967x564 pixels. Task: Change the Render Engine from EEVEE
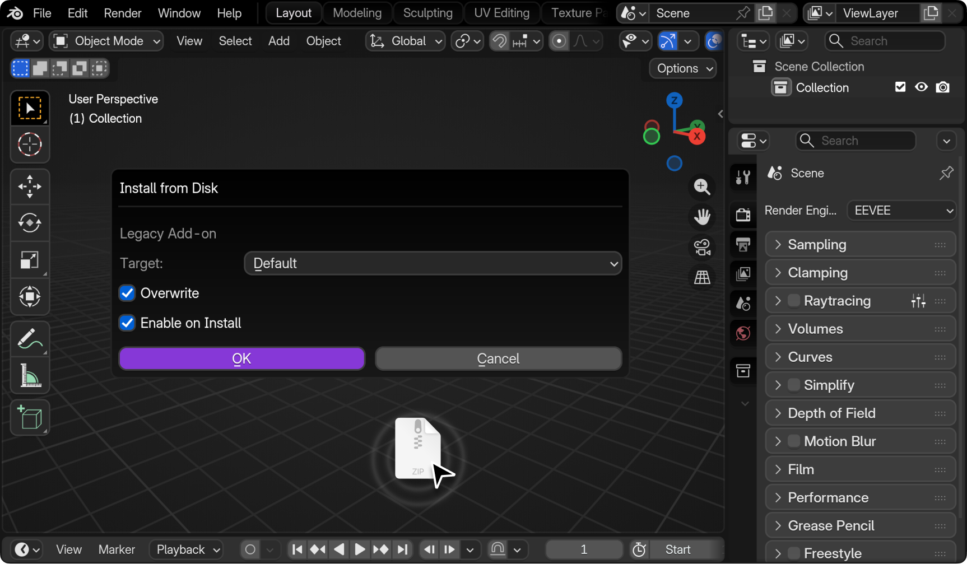click(x=901, y=210)
